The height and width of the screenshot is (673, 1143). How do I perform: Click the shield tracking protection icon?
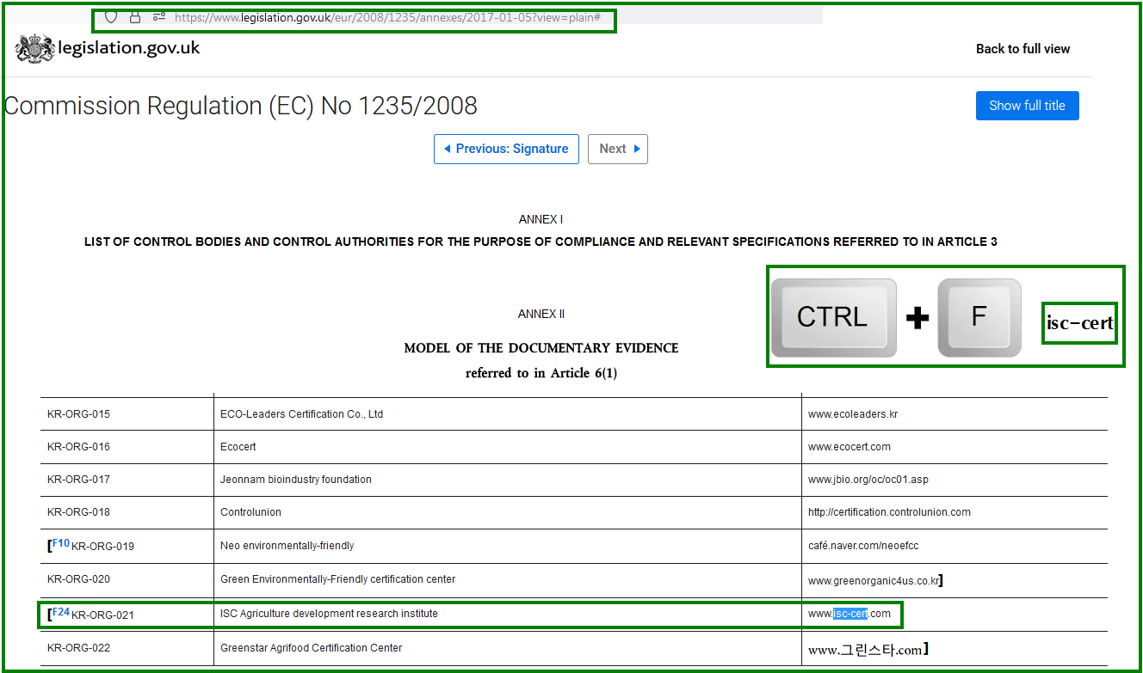111,17
